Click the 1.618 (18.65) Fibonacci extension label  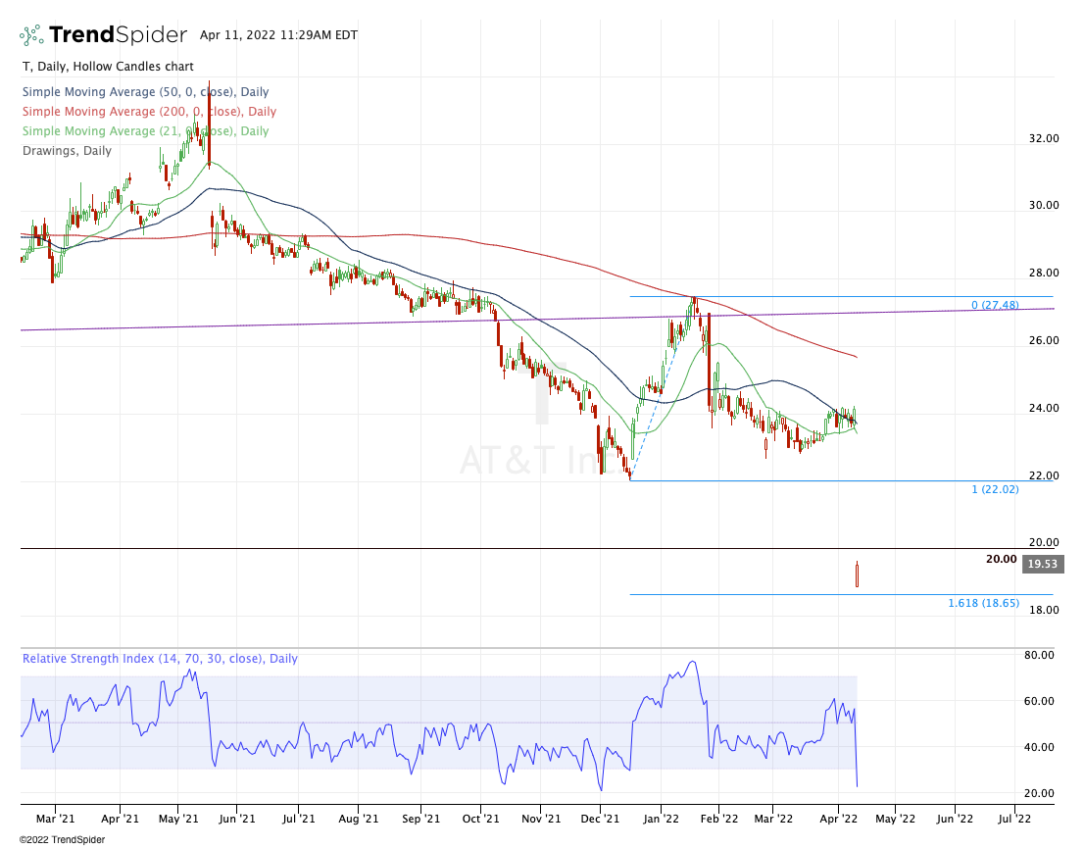pos(983,604)
